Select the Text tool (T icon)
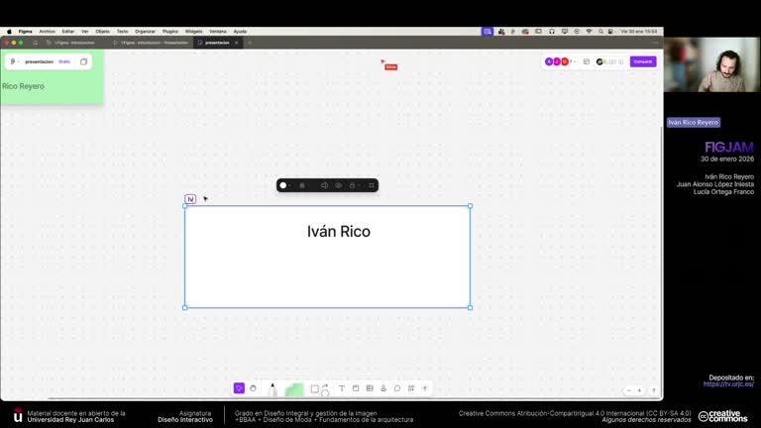The image size is (761, 428). pyautogui.click(x=342, y=388)
